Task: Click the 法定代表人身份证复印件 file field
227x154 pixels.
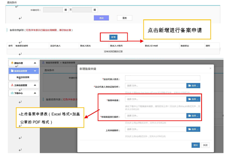Action: pos(156,86)
